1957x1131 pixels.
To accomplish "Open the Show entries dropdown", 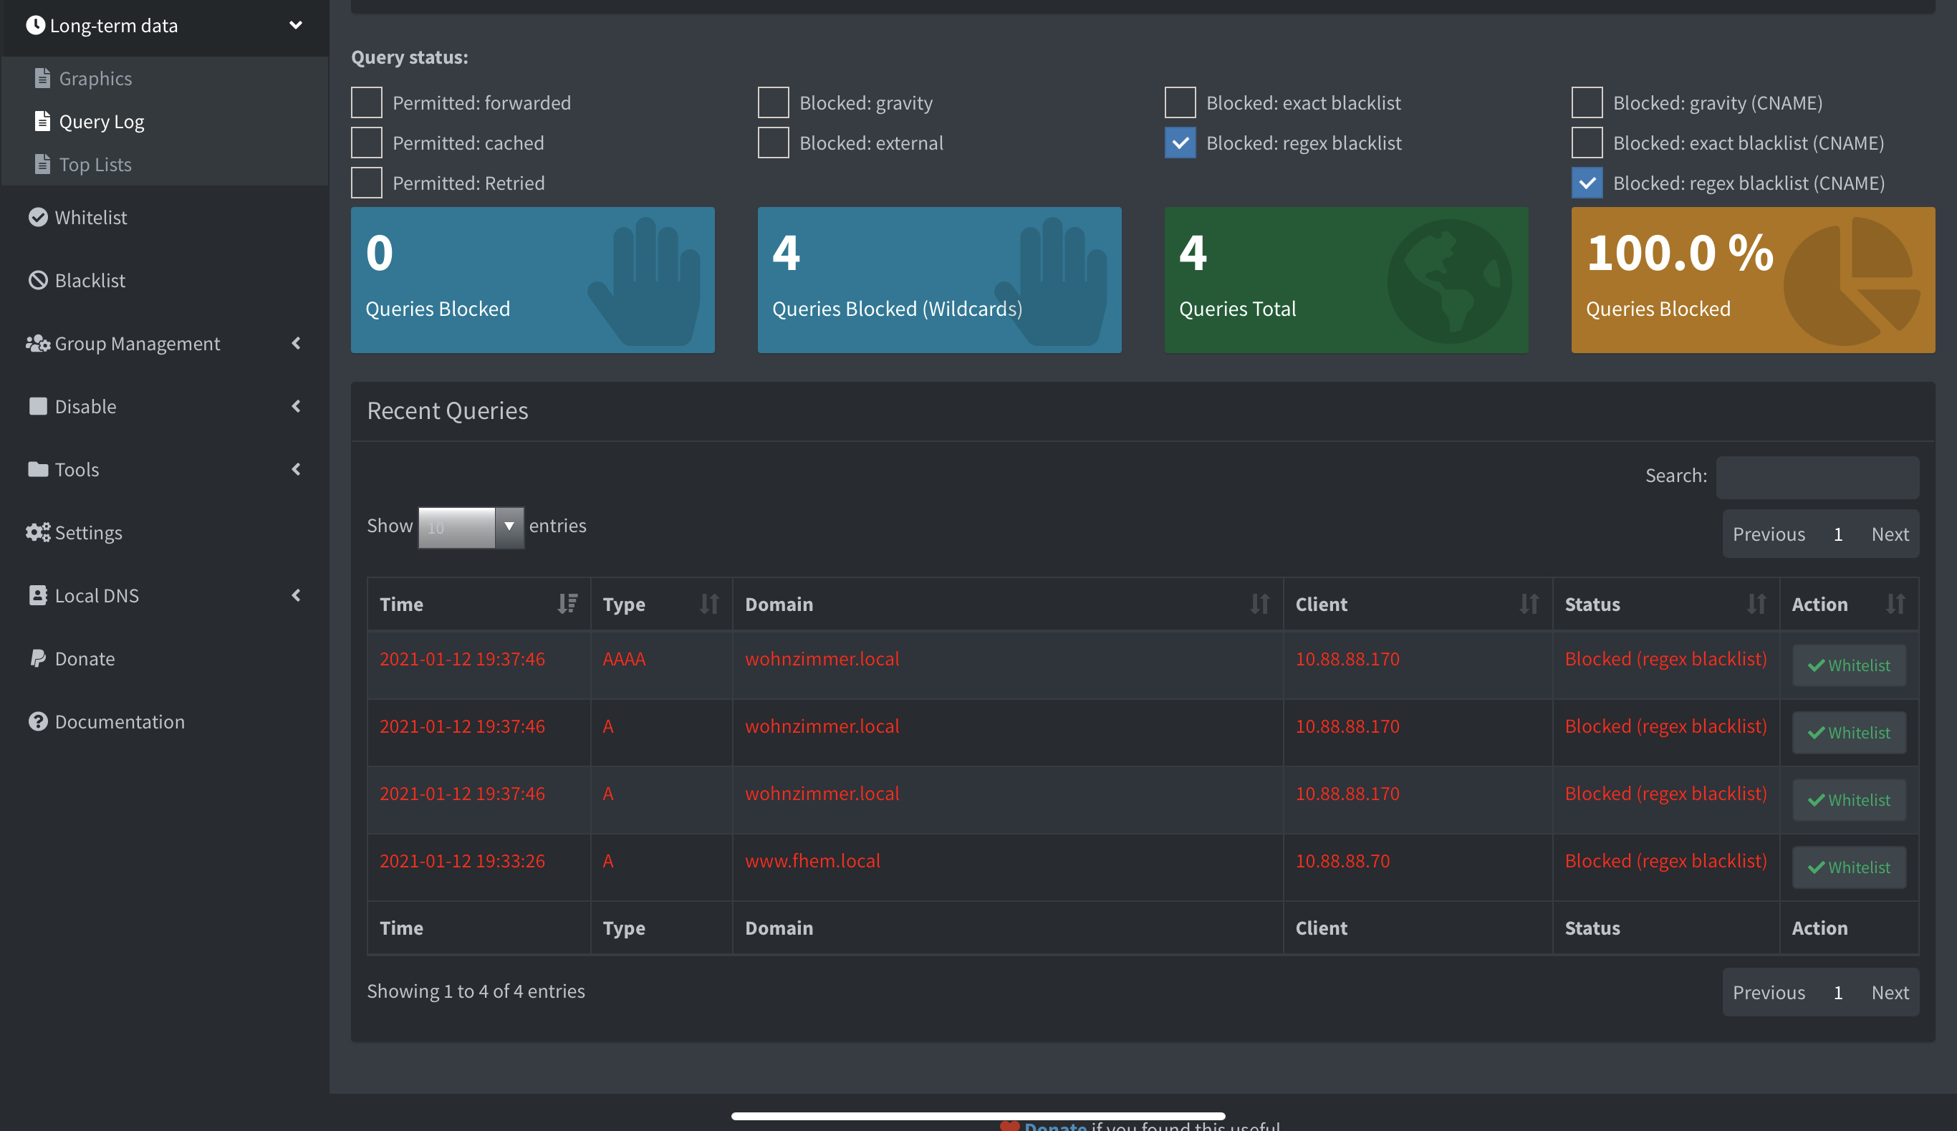I will [x=471, y=526].
